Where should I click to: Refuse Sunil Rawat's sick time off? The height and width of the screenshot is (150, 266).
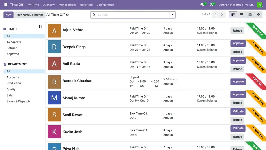pos(237,120)
